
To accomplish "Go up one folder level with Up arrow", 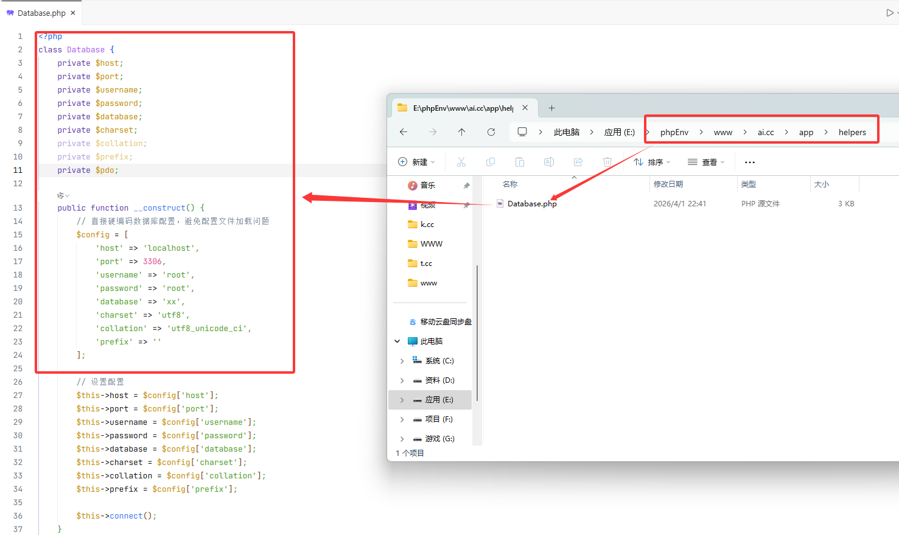I will [x=461, y=132].
